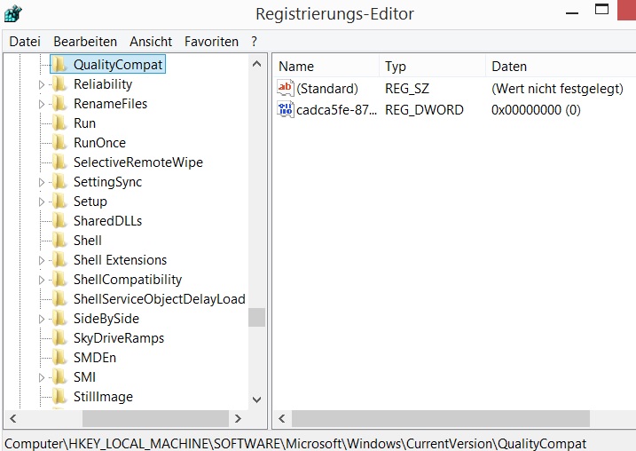Click the ShellServiceObjectDelayLoad folder icon
This screenshot has width=636, height=451.
click(60, 299)
